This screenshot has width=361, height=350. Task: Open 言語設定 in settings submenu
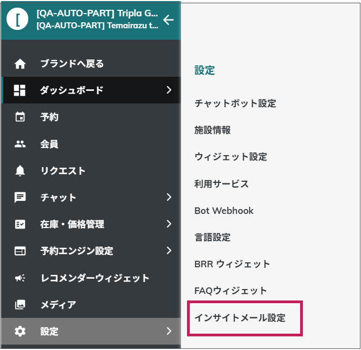pos(213,237)
